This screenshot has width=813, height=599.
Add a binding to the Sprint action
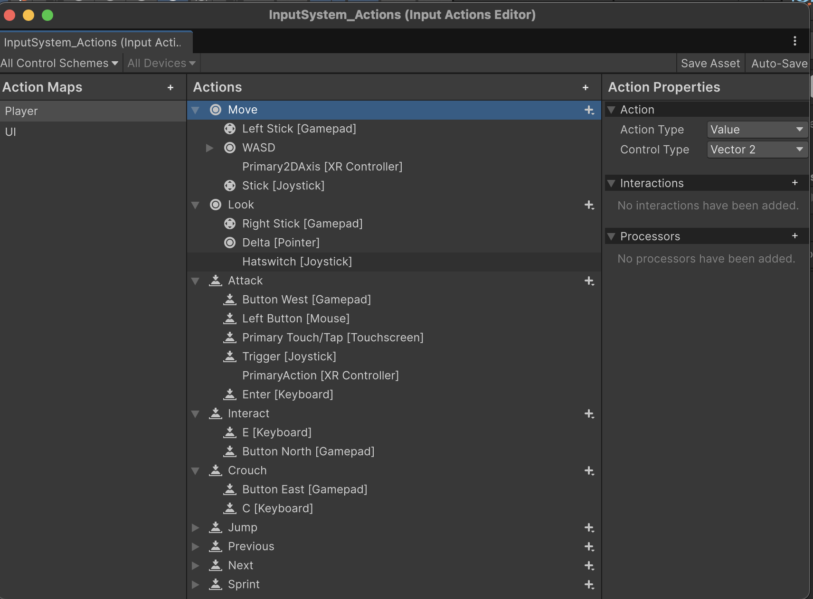pos(589,584)
